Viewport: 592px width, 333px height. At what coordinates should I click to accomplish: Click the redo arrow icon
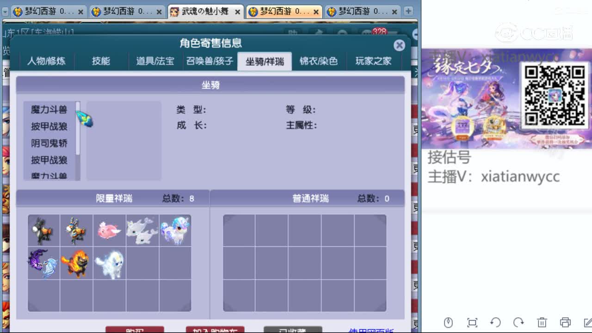[x=518, y=322]
